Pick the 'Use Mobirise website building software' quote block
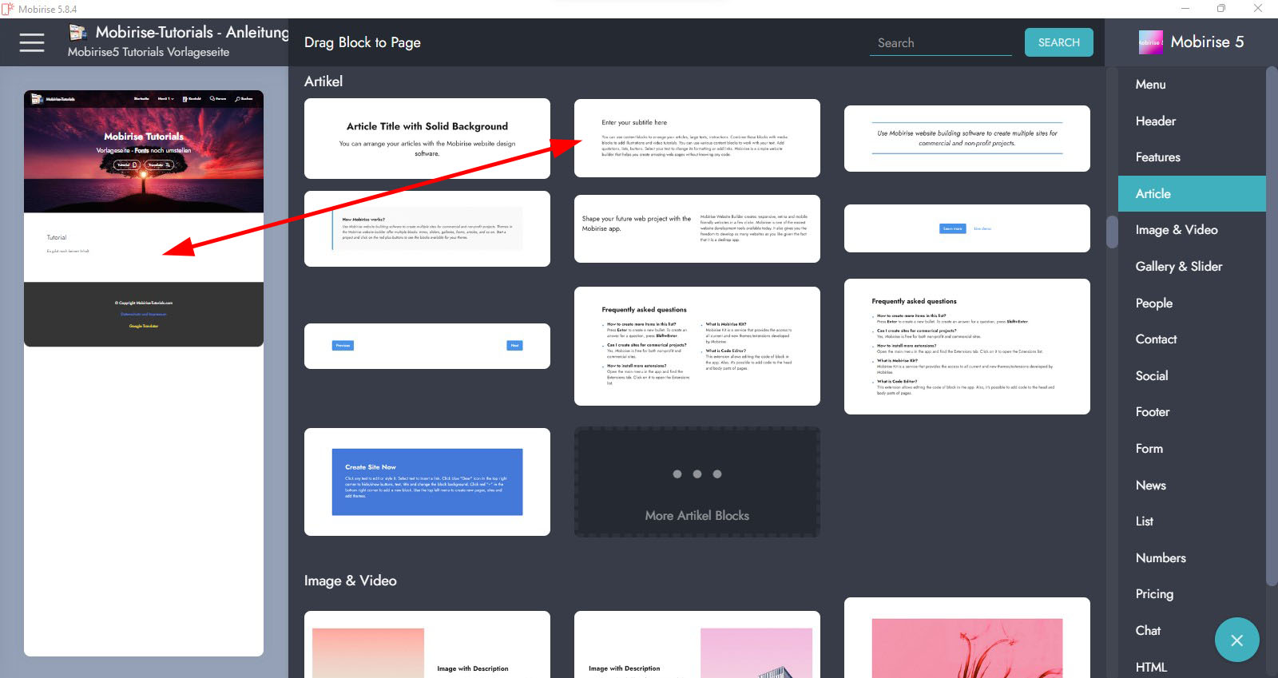1278x678 pixels. 967,138
